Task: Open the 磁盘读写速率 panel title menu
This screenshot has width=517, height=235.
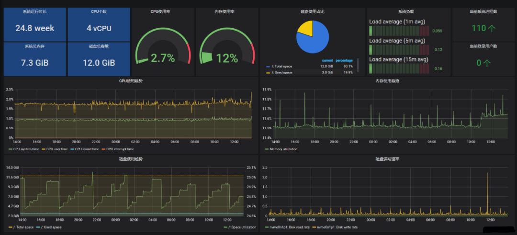Action: tap(387, 159)
